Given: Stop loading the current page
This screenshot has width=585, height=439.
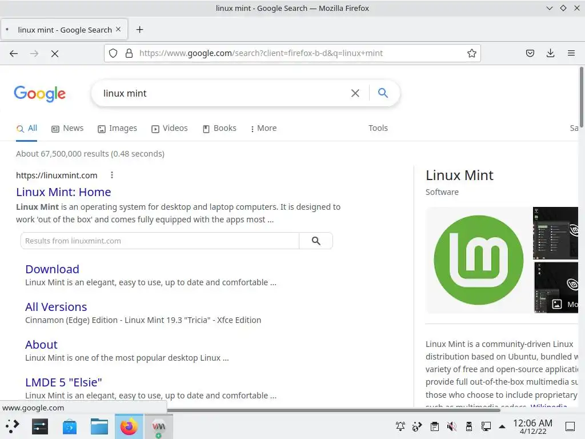Looking at the screenshot, I should (x=55, y=53).
